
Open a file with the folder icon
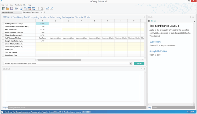[8, 9]
